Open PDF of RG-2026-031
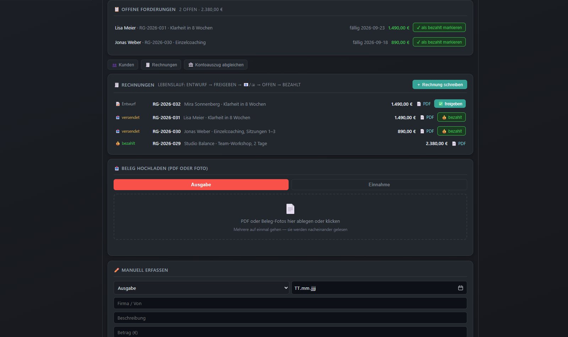This screenshot has height=337, width=568. click(x=427, y=117)
